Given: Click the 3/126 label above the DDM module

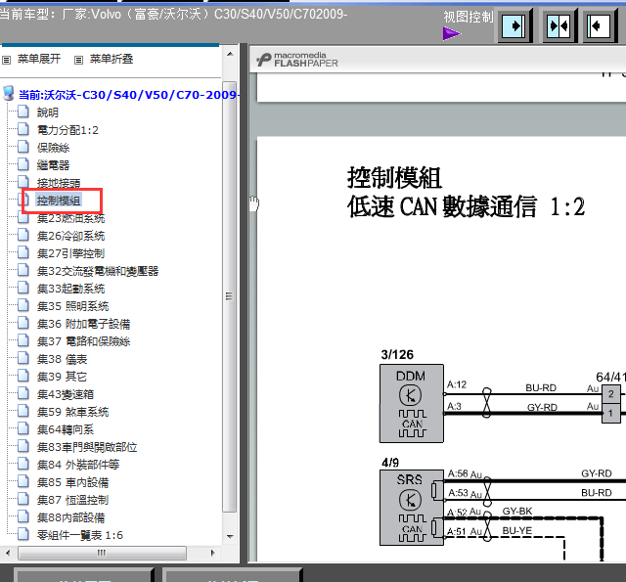Looking at the screenshot, I should (397, 354).
